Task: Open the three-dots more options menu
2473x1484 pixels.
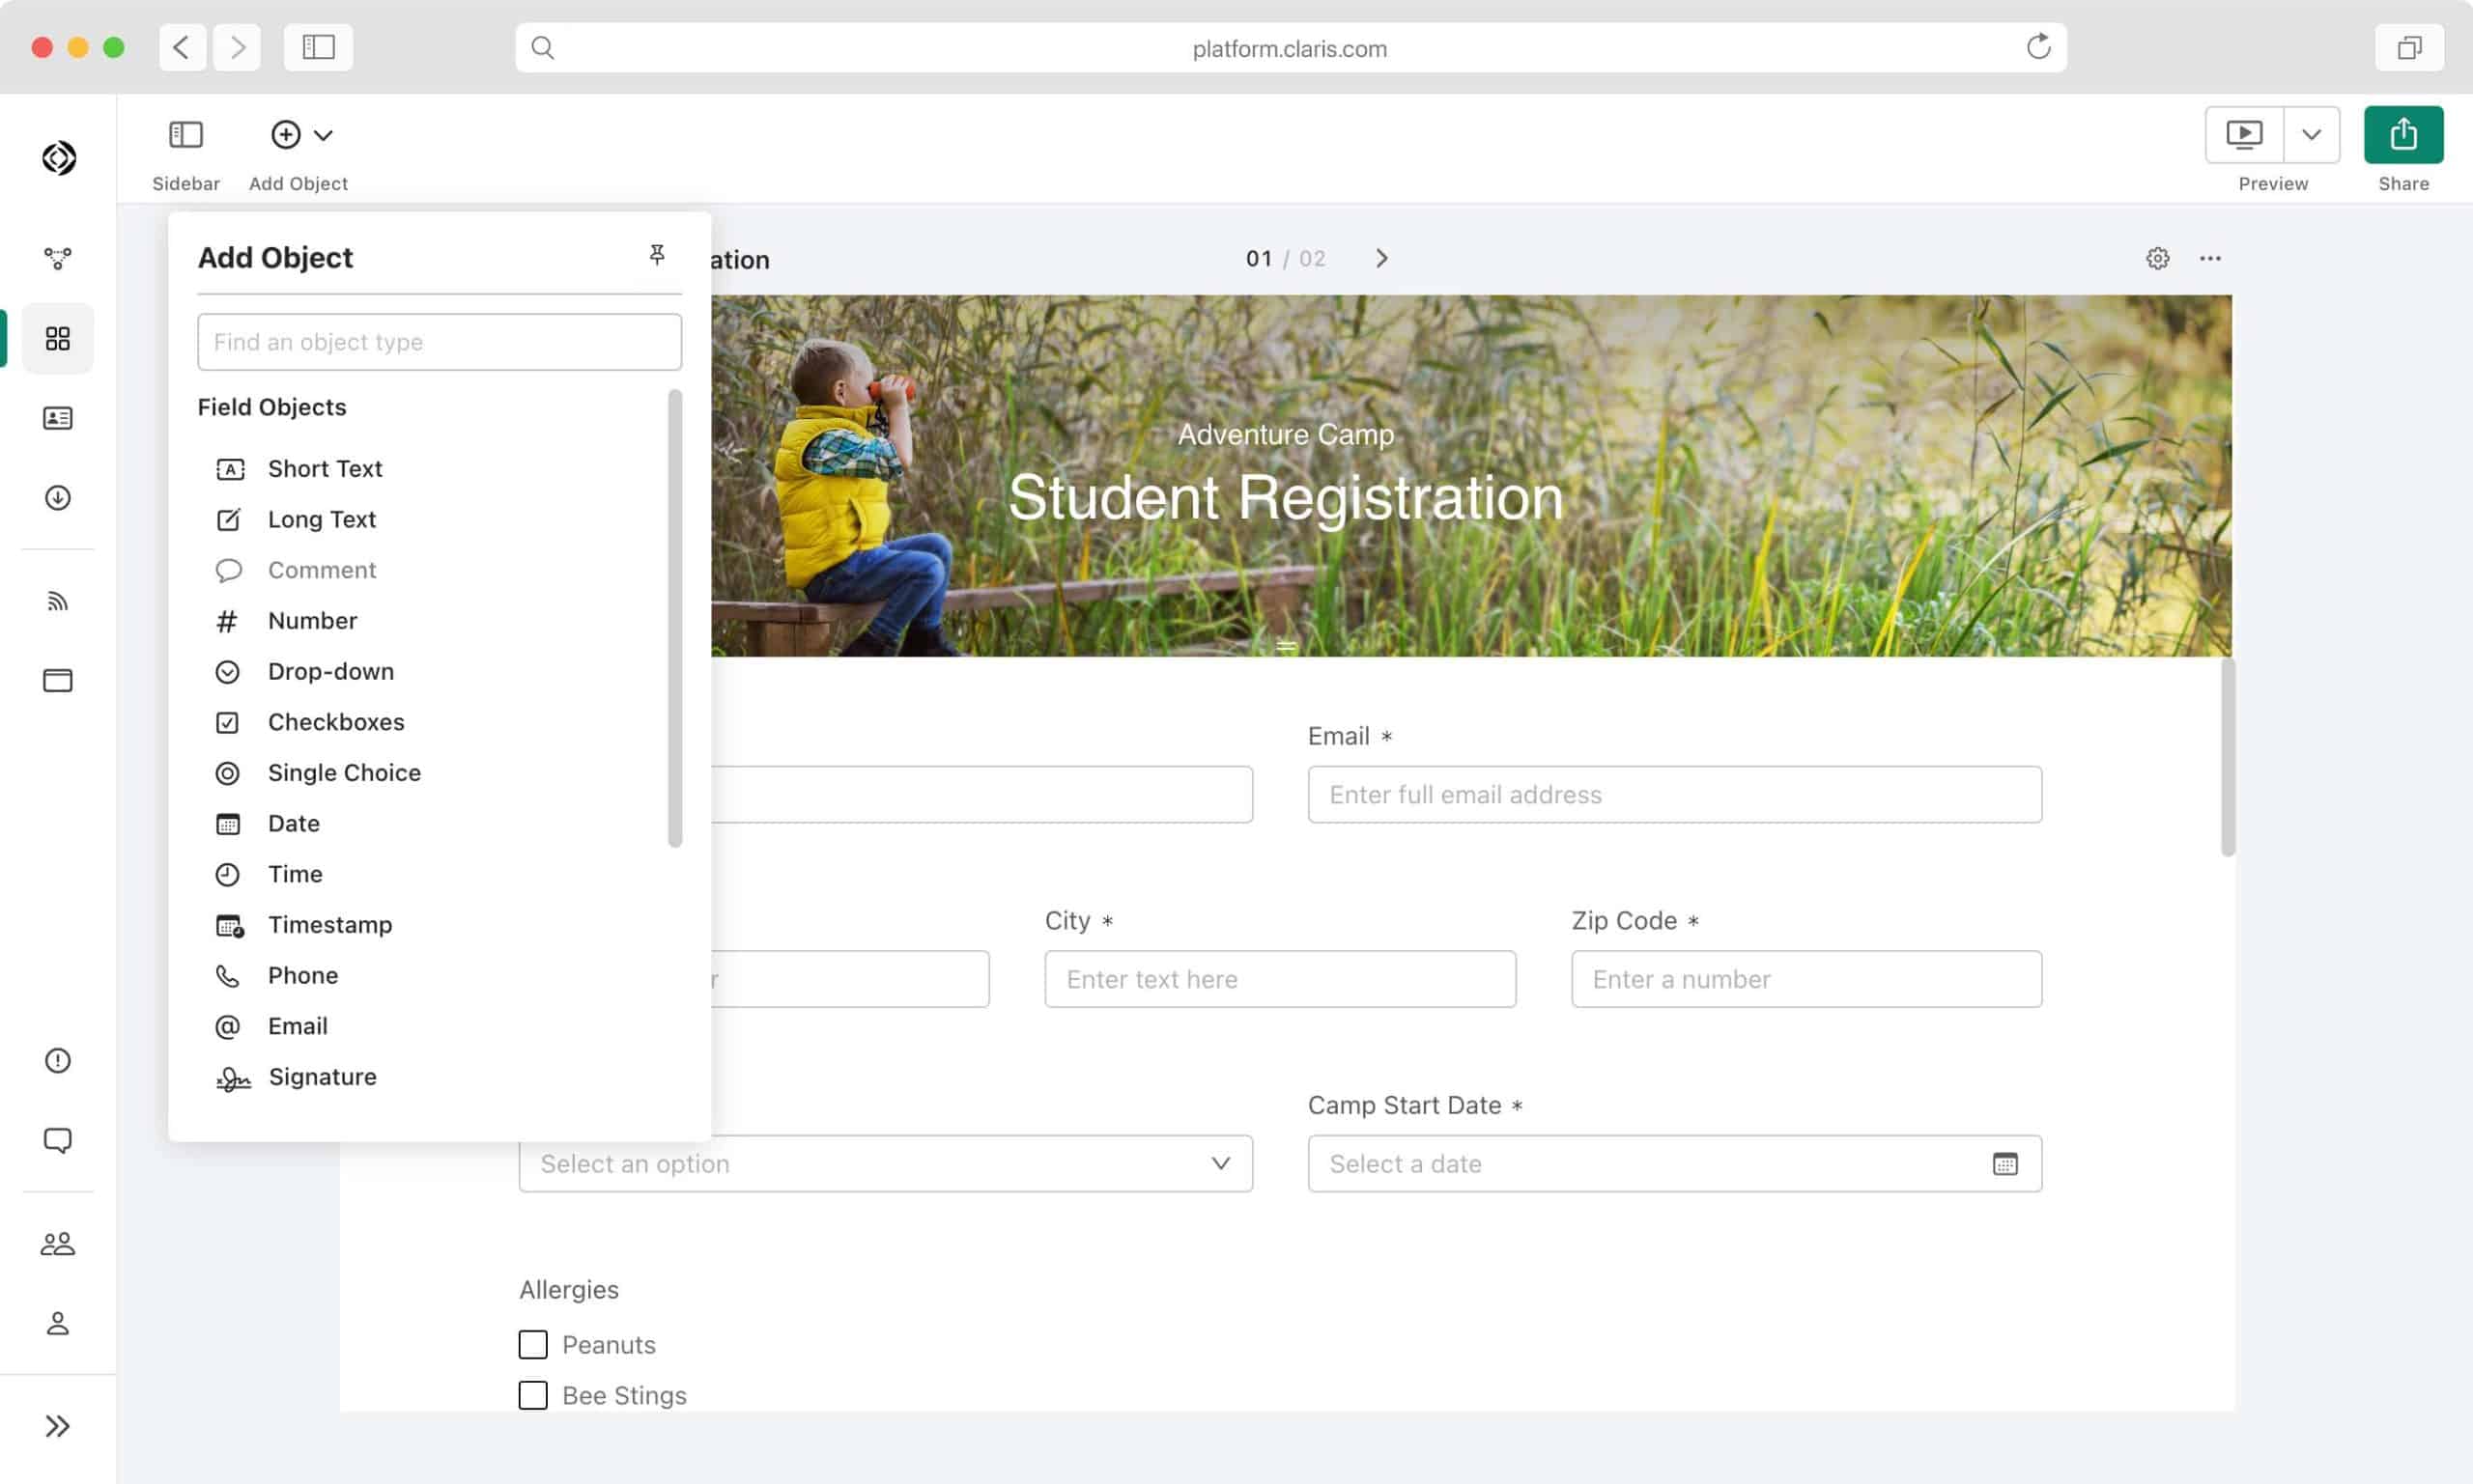Action: pos(2209,259)
